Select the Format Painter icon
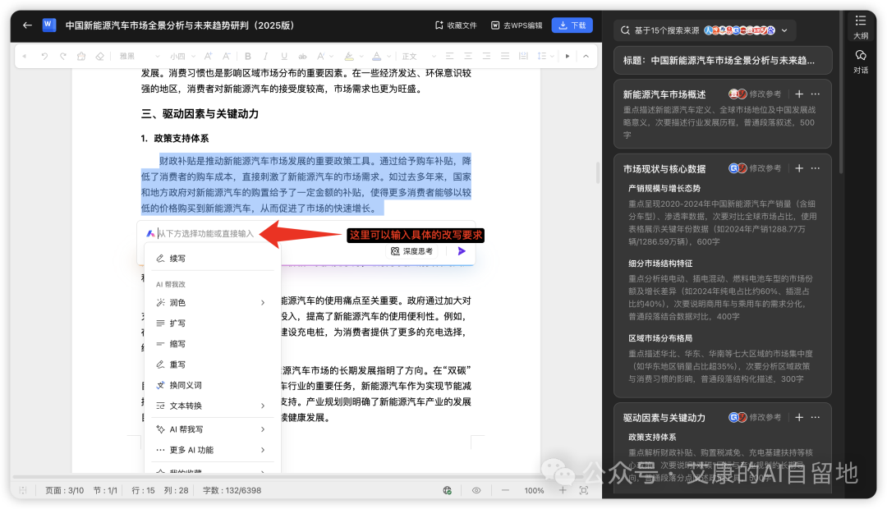This screenshot has height=509, width=887. [80, 56]
